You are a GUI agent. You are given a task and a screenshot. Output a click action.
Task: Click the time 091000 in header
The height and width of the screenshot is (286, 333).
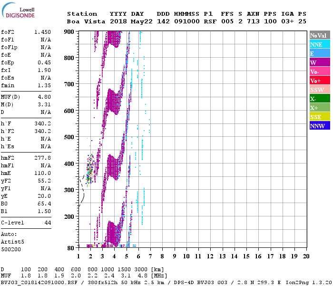click(x=187, y=21)
